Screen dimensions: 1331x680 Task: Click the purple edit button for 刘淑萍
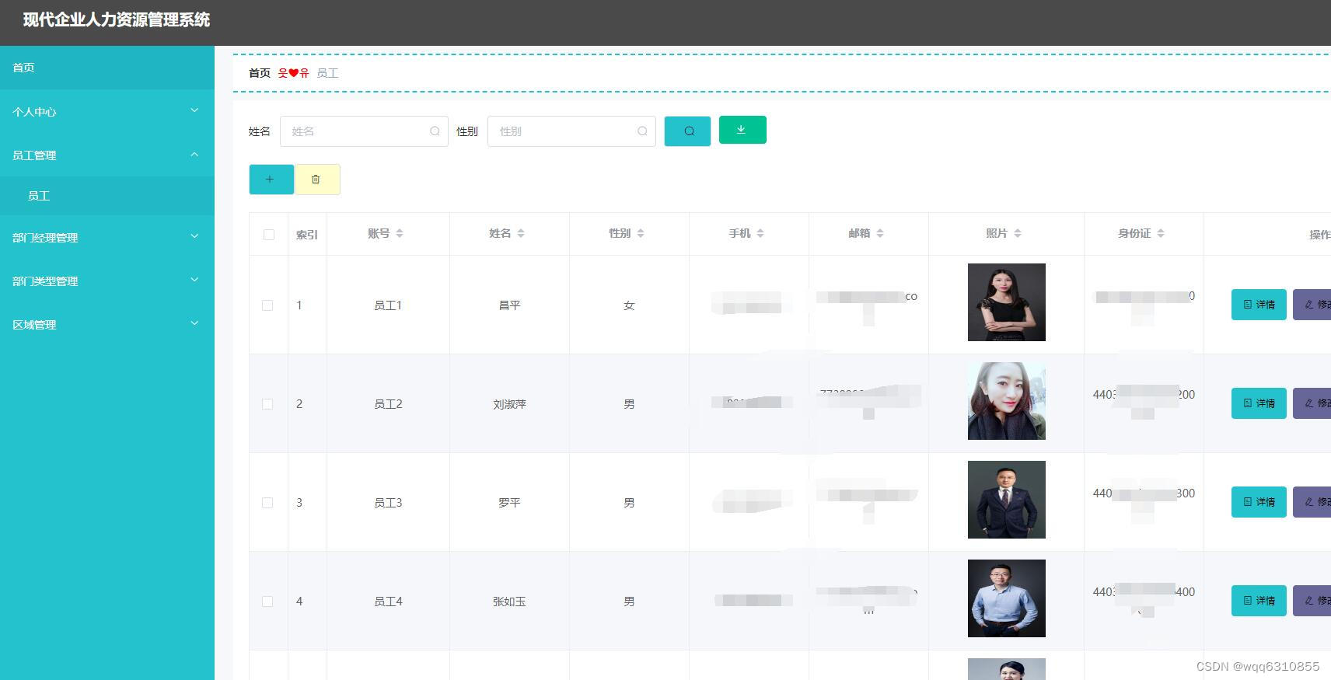1312,403
